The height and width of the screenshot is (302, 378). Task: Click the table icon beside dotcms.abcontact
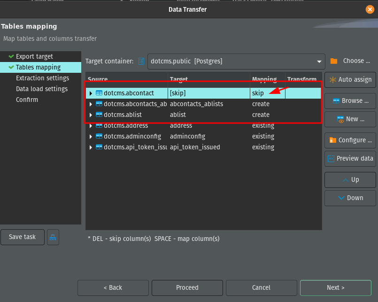(99, 93)
